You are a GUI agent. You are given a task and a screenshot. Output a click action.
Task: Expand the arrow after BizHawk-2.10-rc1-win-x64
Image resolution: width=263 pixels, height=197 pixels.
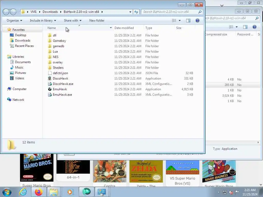(x=102, y=12)
